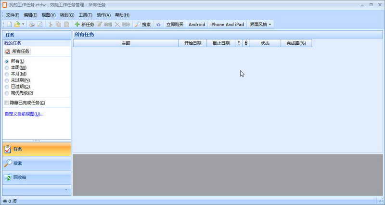Switch to the 搜索 navigation pane
Screen dimensions: 385x205
(x=37, y=163)
